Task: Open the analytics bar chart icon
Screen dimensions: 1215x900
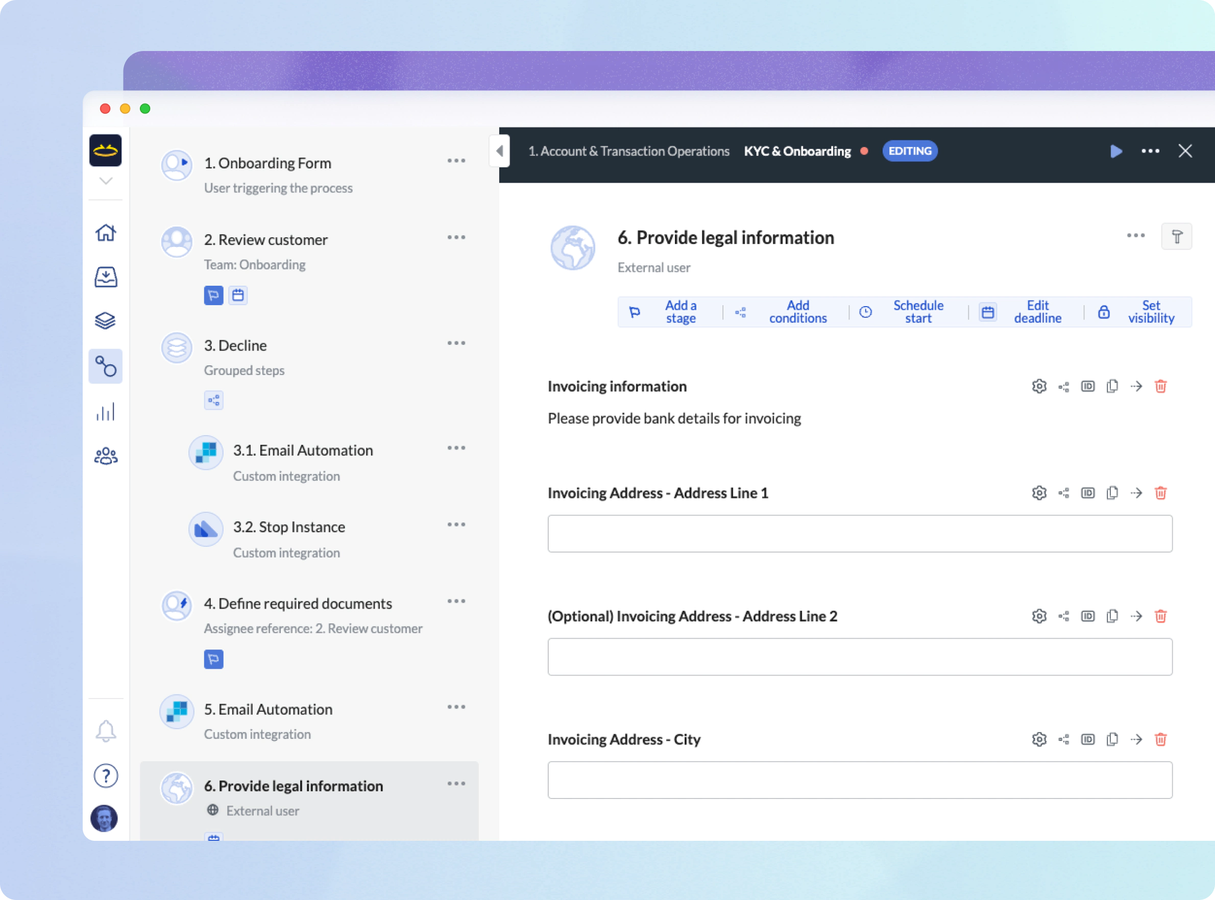Action: (105, 411)
